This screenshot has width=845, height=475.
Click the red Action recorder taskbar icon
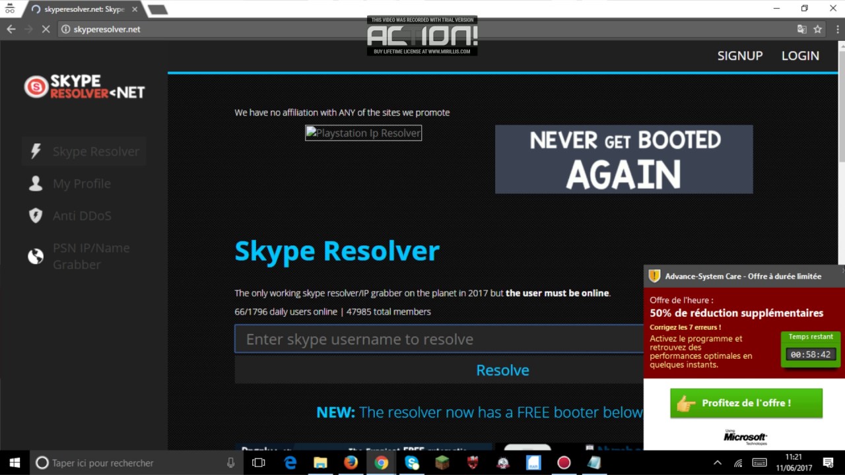563,462
